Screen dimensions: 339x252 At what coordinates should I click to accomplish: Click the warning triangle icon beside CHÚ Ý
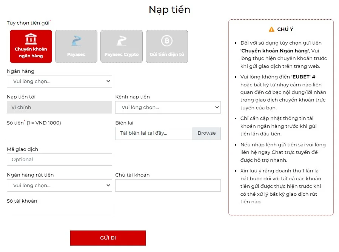[271, 29]
